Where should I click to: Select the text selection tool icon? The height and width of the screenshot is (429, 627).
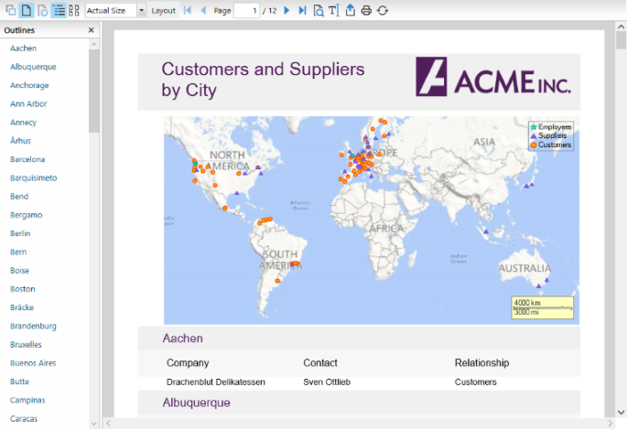[x=333, y=10]
